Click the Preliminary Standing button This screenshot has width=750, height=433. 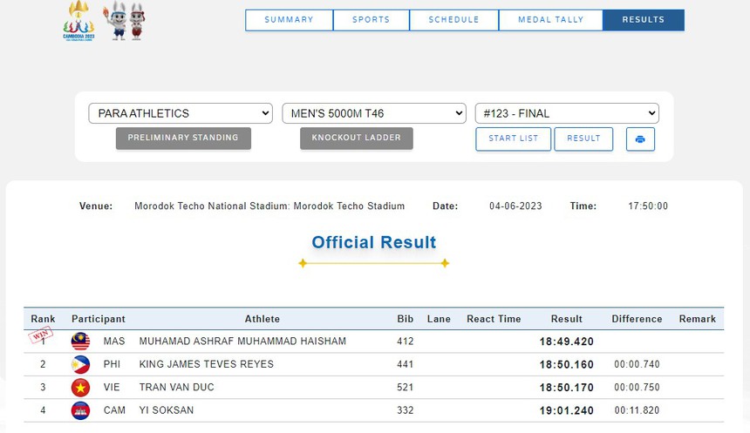pos(183,138)
